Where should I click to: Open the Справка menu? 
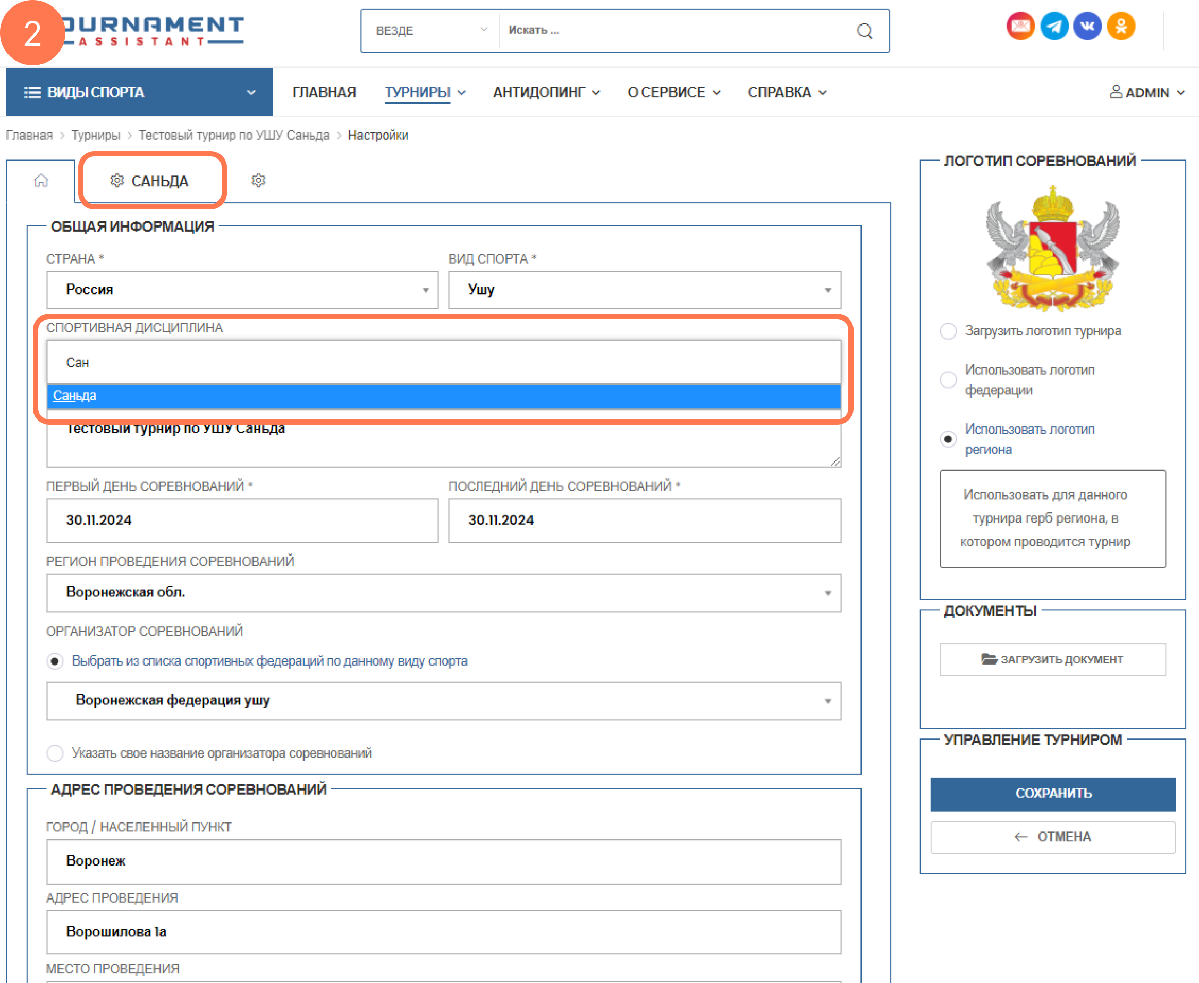(787, 93)
